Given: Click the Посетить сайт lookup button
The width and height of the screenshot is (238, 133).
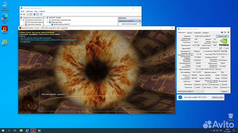Looking at the screenshot, I should (222, 36).
